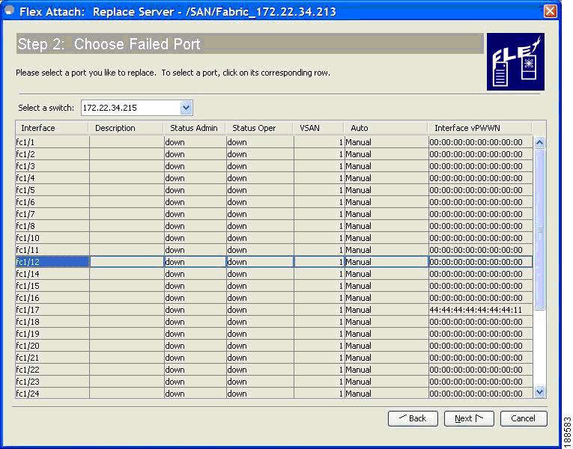Sort by the Interface vPWWN column header
The height and width of the screenshot is (449, 573).
click(479, 128)
